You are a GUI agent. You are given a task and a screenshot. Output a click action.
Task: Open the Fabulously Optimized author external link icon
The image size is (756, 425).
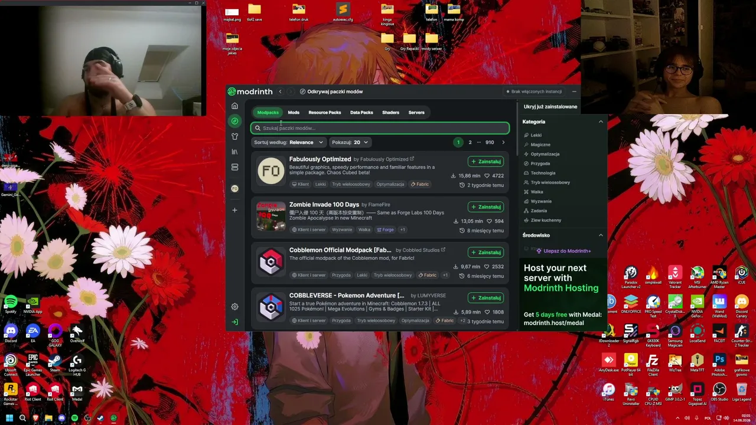coord(412,159)
